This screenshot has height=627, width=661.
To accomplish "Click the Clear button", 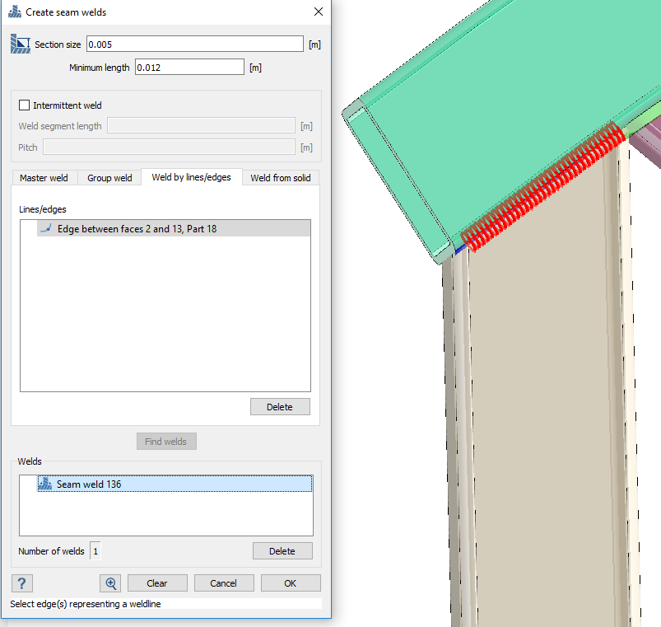I will 157,583.
